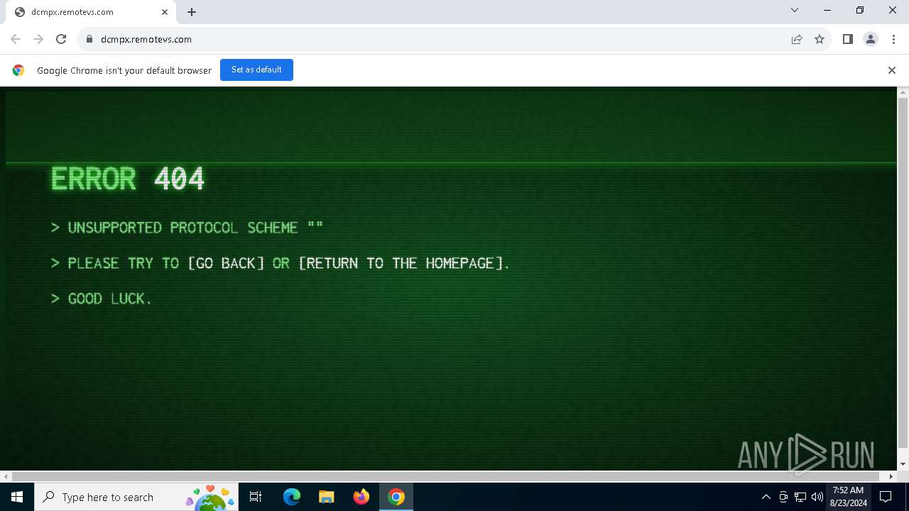This screenshot has height=511, width=909.
Task: Click the browser back arrow
Action: [x=16, y=39]
